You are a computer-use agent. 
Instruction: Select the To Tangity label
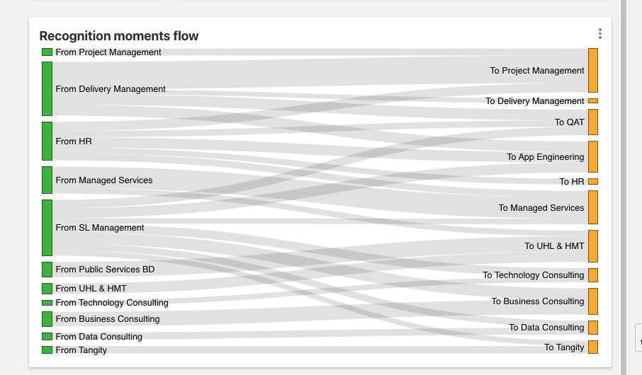(x=564, y=347)
